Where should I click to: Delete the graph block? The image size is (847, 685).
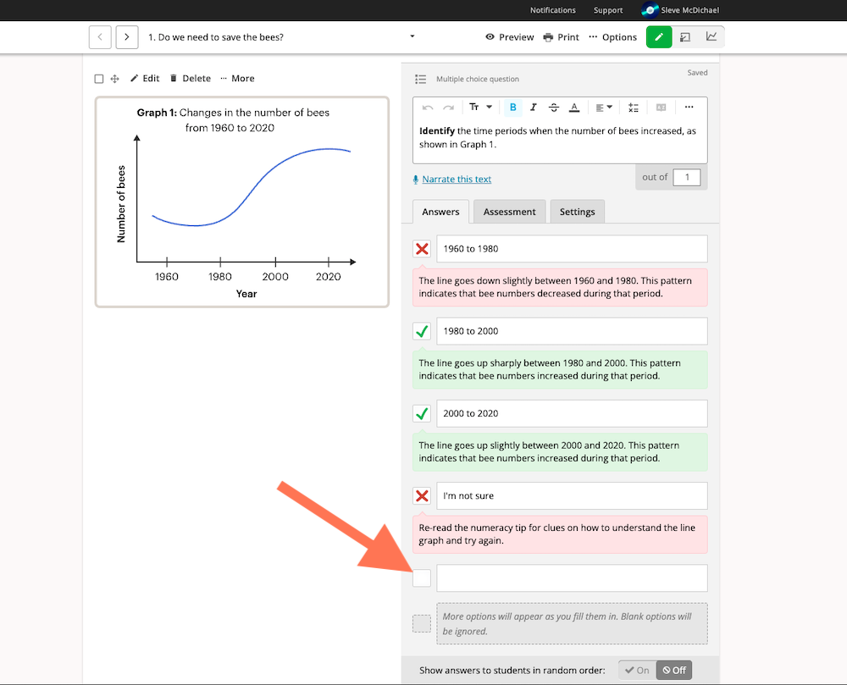click(x=190, y=79)
